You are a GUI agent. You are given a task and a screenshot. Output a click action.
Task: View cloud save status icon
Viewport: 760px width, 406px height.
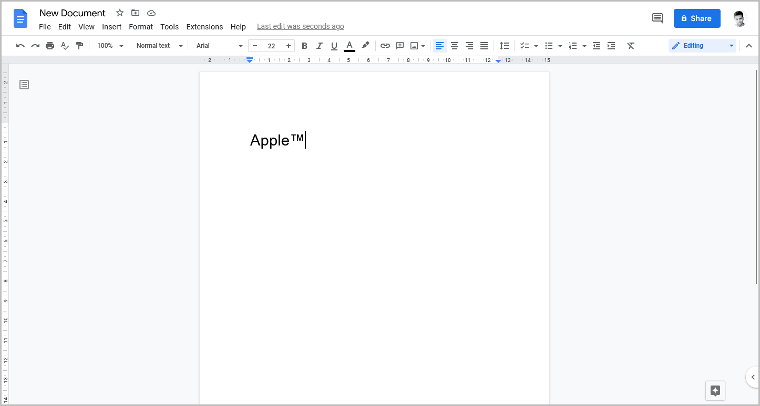click(x=151, y=13)
